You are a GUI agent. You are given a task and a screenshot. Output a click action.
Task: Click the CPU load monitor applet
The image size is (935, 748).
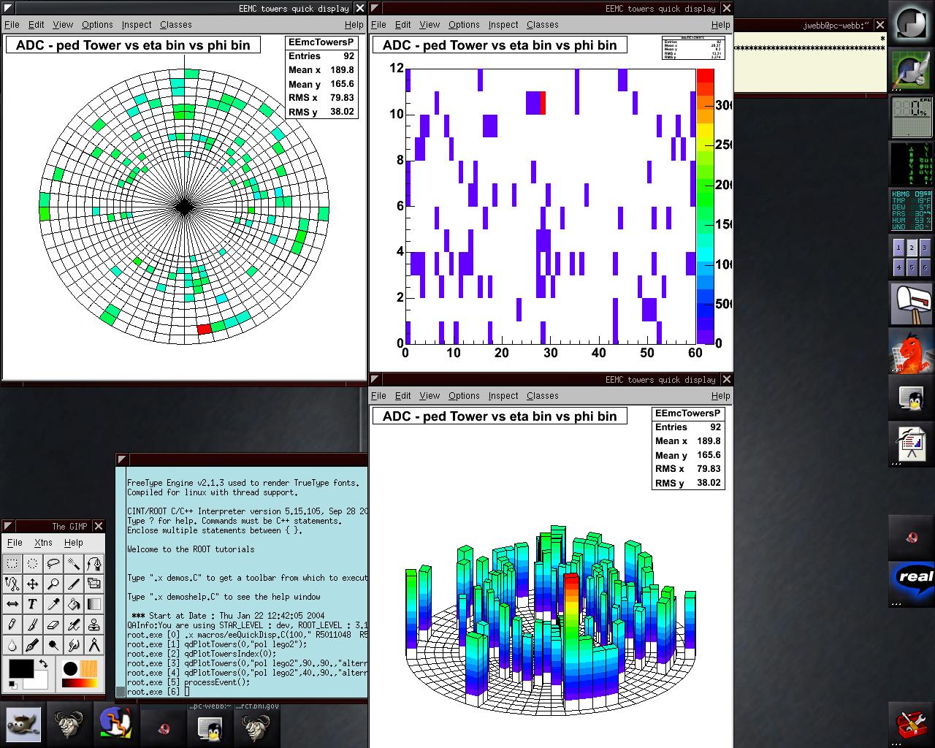click(912, 117)
